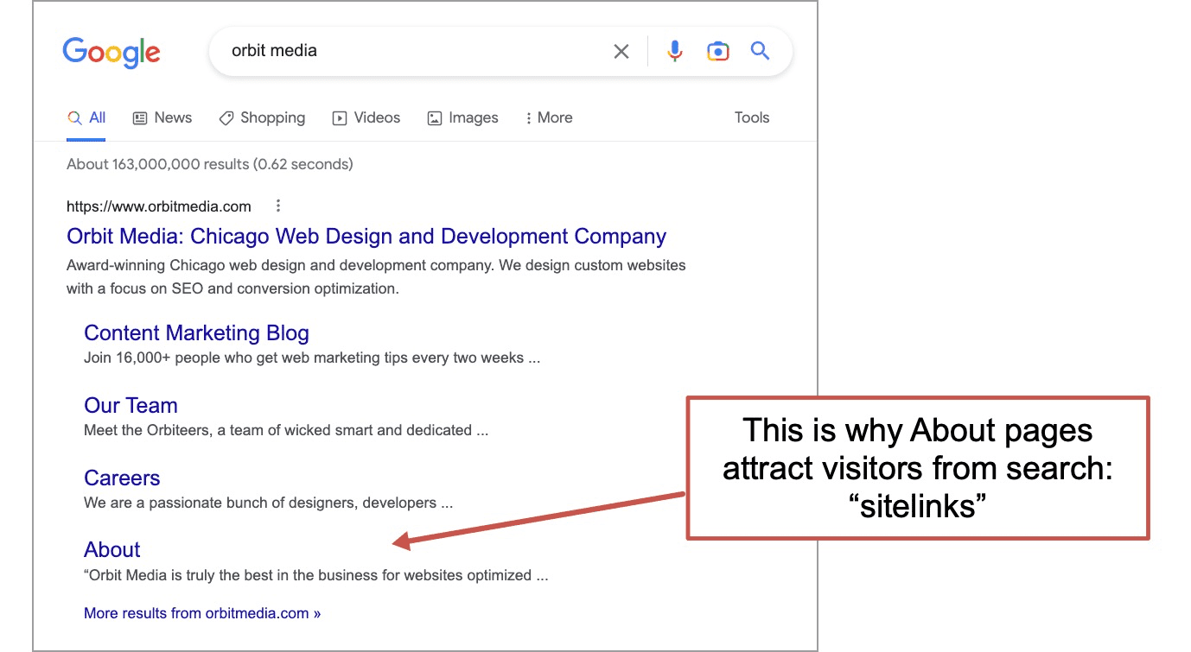
Task: Click the https://www.orbitmedia.com URL text
Action: click(159, 206)
